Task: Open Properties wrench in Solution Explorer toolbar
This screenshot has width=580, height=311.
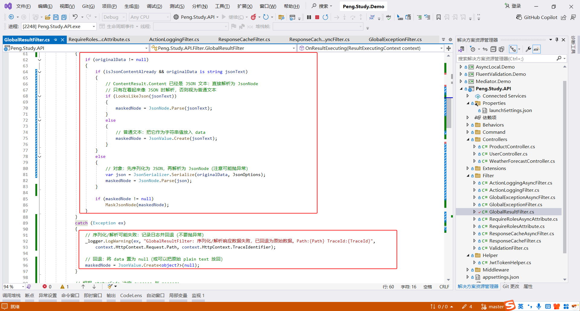Action: [528, 49]
